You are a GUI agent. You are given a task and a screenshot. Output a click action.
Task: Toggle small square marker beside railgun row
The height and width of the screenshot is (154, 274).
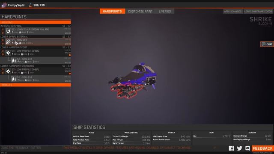[x=3, y=30]
